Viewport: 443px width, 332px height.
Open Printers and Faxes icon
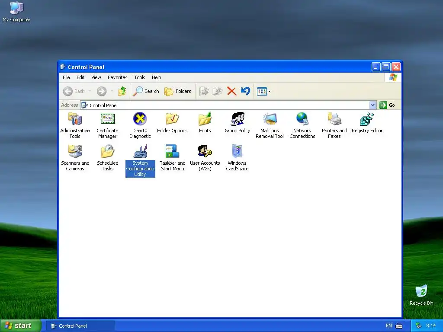click(334, 125)
